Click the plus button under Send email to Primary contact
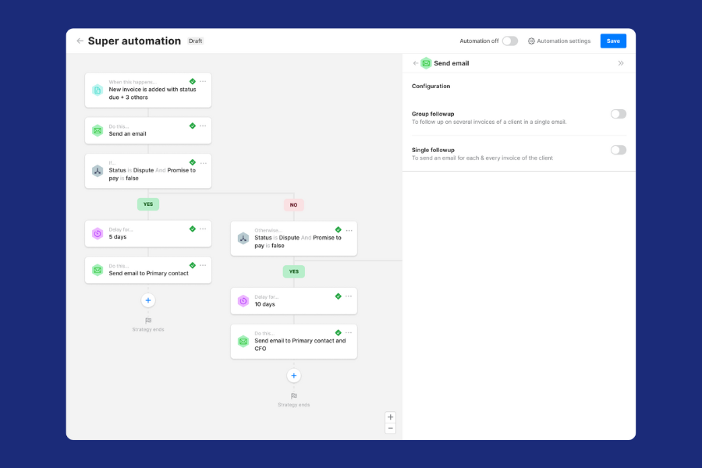Viewport: 702px width, 468px height. [148, 300]
